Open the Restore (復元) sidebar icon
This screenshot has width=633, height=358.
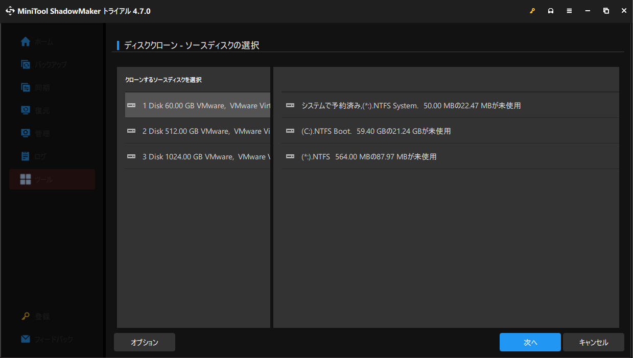[26, 110]
